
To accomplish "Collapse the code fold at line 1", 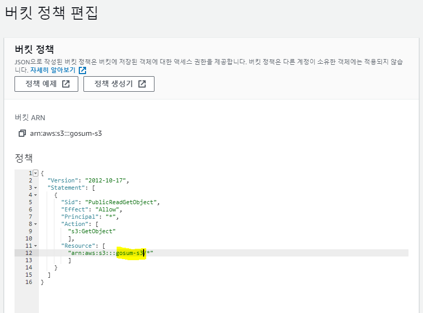I will (36, 173).
